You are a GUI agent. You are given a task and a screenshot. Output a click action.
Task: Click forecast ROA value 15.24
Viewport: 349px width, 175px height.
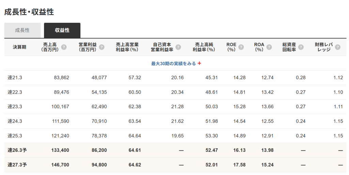(268, 165)
